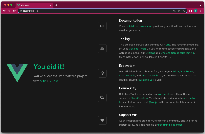Click the Community chat bubbles icon
205x134 pixels.
[x=102, y=98]
